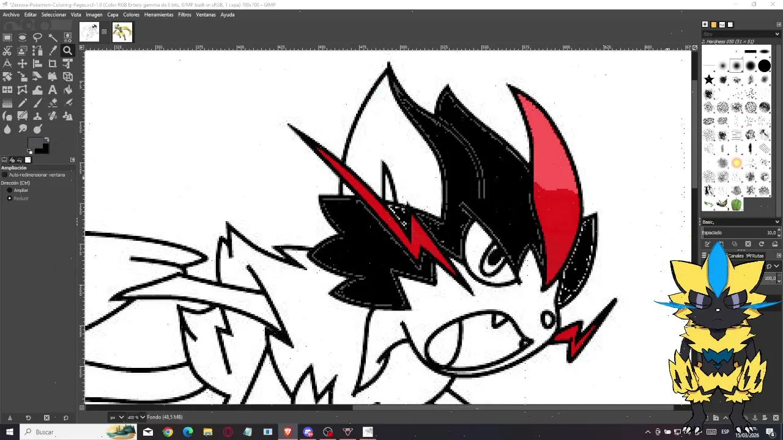This screenshot has width=783, height=440.
Task: Select the Pencil tool
Action: click(x=22, y=103)
